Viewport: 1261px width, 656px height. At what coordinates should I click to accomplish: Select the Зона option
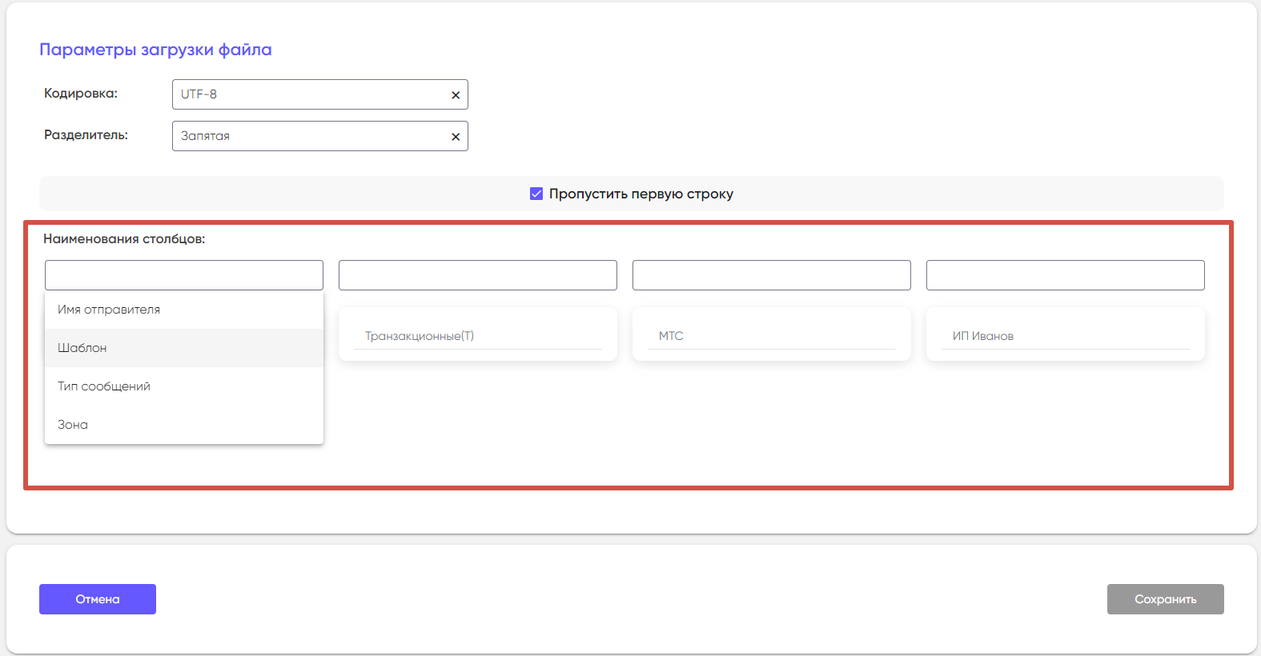pos(73,425)
